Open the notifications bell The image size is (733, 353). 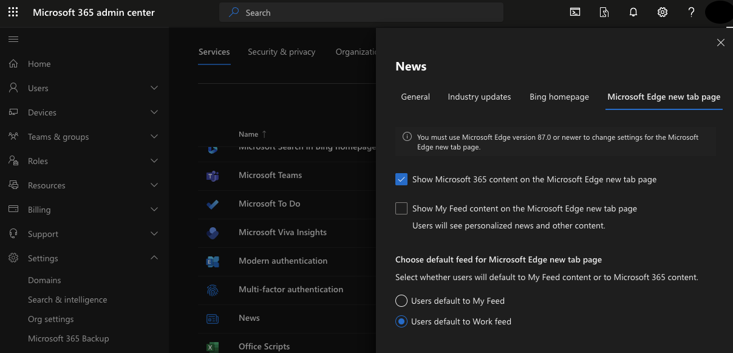(633, 12)
